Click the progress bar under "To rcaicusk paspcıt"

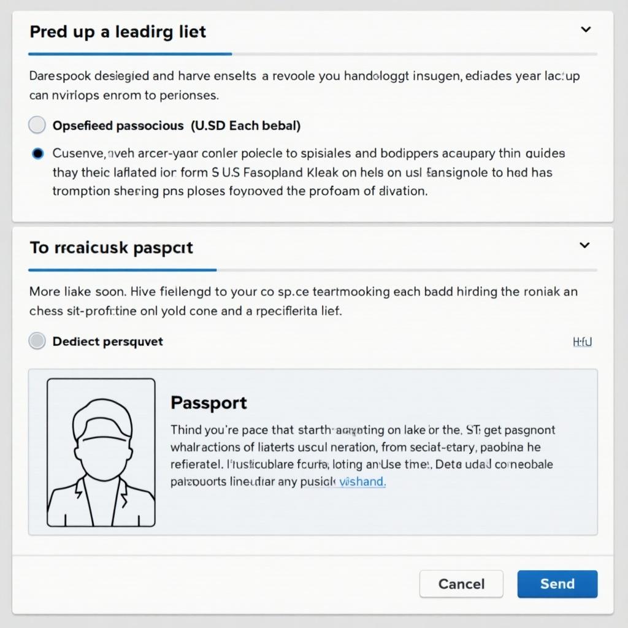[x=313, y=270]
